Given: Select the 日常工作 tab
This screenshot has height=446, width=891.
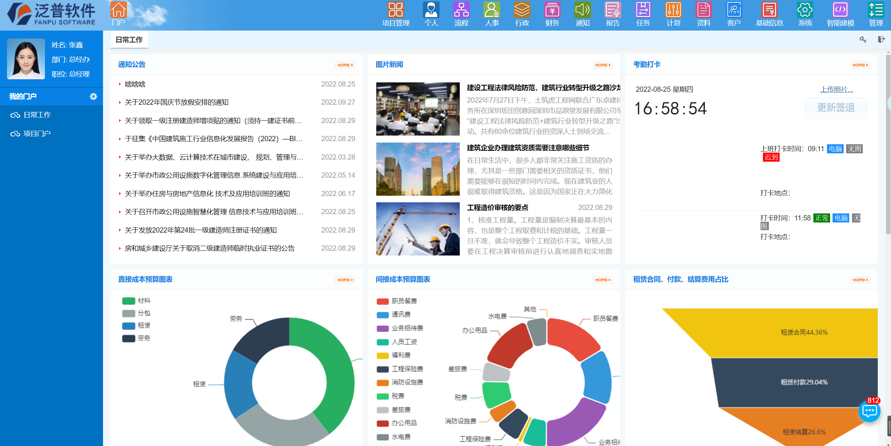Looking at the screenshot, I should point(129,40).
